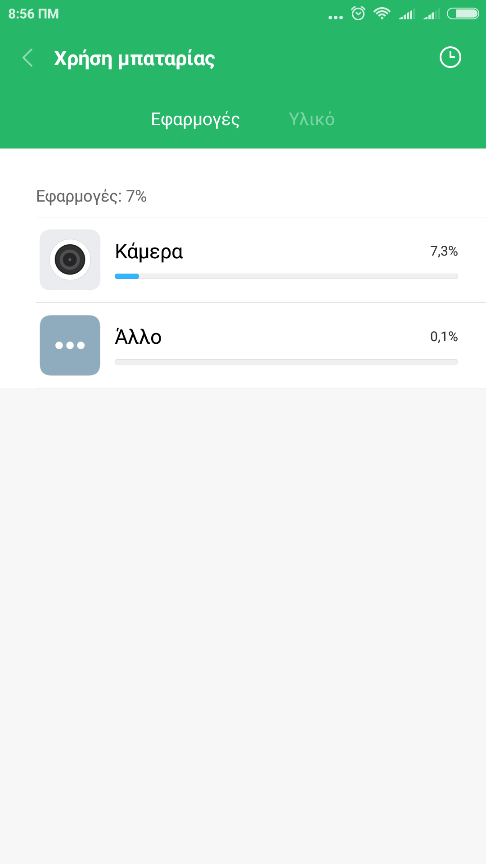Tap the second SIM signal icon
Image resolution: width=486 pixels, height=864 pixels.
click(432, 14)
